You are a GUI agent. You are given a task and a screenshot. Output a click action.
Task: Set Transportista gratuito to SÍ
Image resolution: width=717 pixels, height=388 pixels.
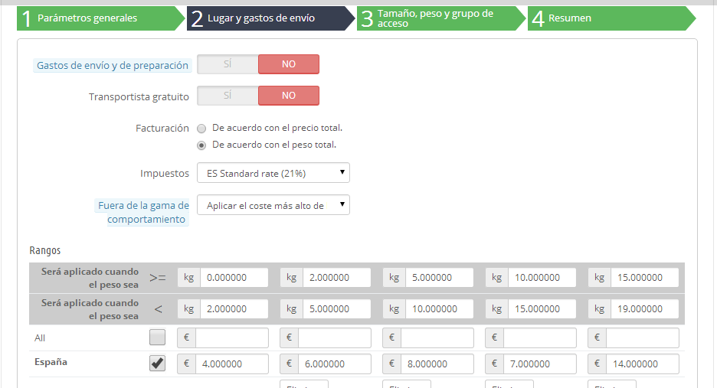click(x=228, y=96)
